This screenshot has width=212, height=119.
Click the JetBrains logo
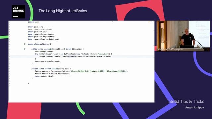pyautogui.click(x=19, y=12)
